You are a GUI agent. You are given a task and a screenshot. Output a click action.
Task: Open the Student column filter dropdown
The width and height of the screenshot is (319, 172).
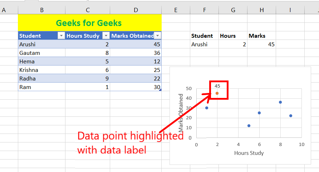(61, 36)
